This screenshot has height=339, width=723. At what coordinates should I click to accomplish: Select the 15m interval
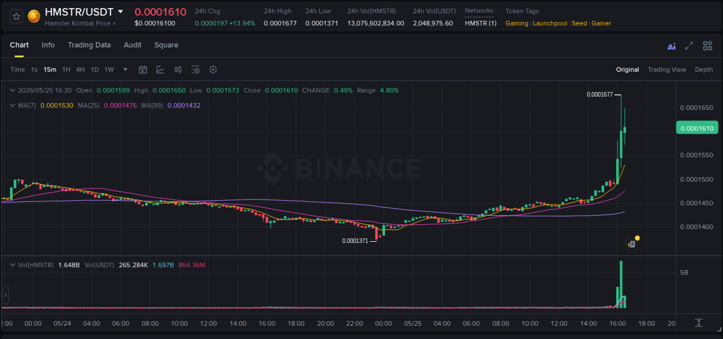(50, 69)
